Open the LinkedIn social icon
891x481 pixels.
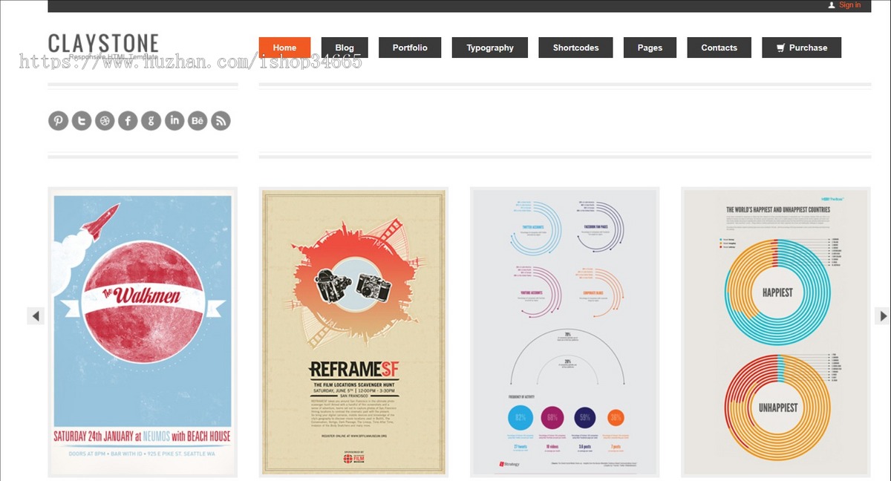(174, 120)
